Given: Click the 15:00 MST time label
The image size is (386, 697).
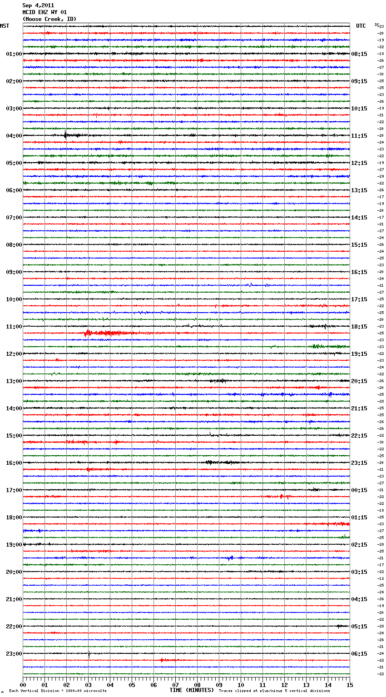Looking at the screenshot, I should coord(14,436).
